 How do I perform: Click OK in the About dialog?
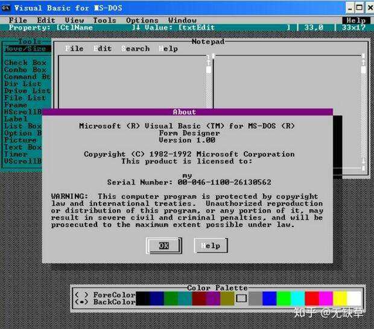pos(164,246)
